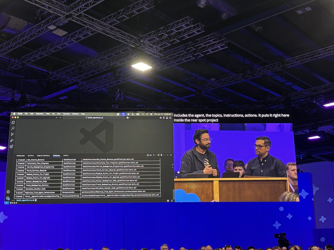Open Control Center in the menu bar
Screen dimensions: 334x250
point(151,114)
